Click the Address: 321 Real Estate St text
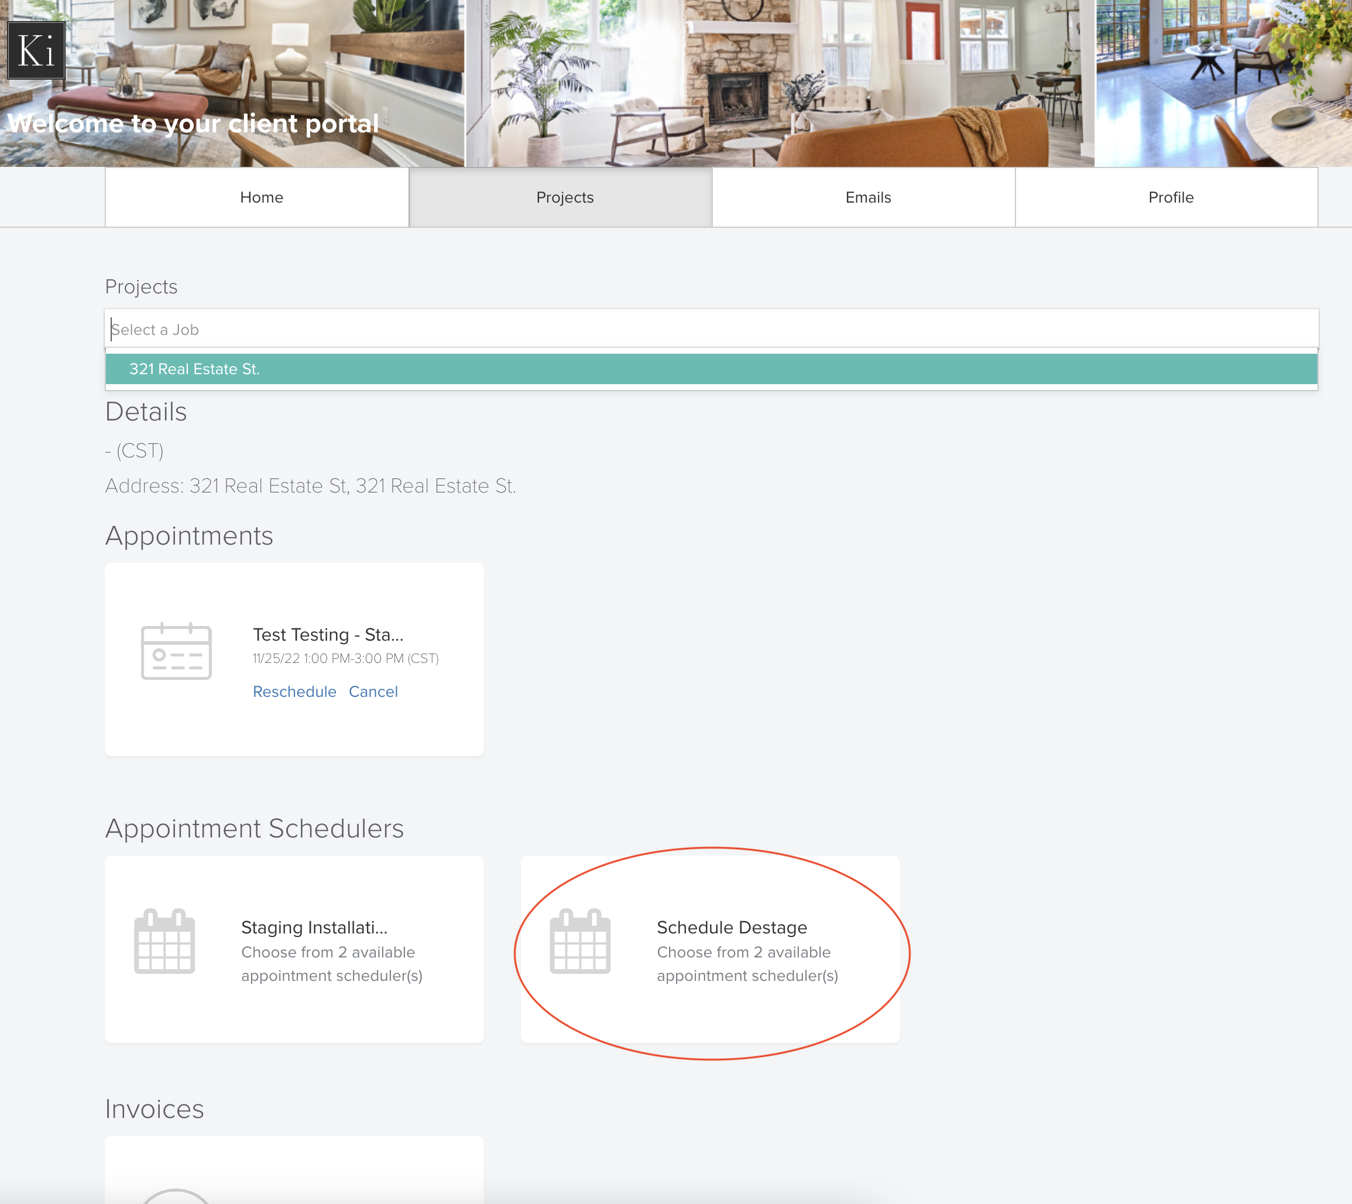The image size is (1352, 1204). tap(310, 485)
